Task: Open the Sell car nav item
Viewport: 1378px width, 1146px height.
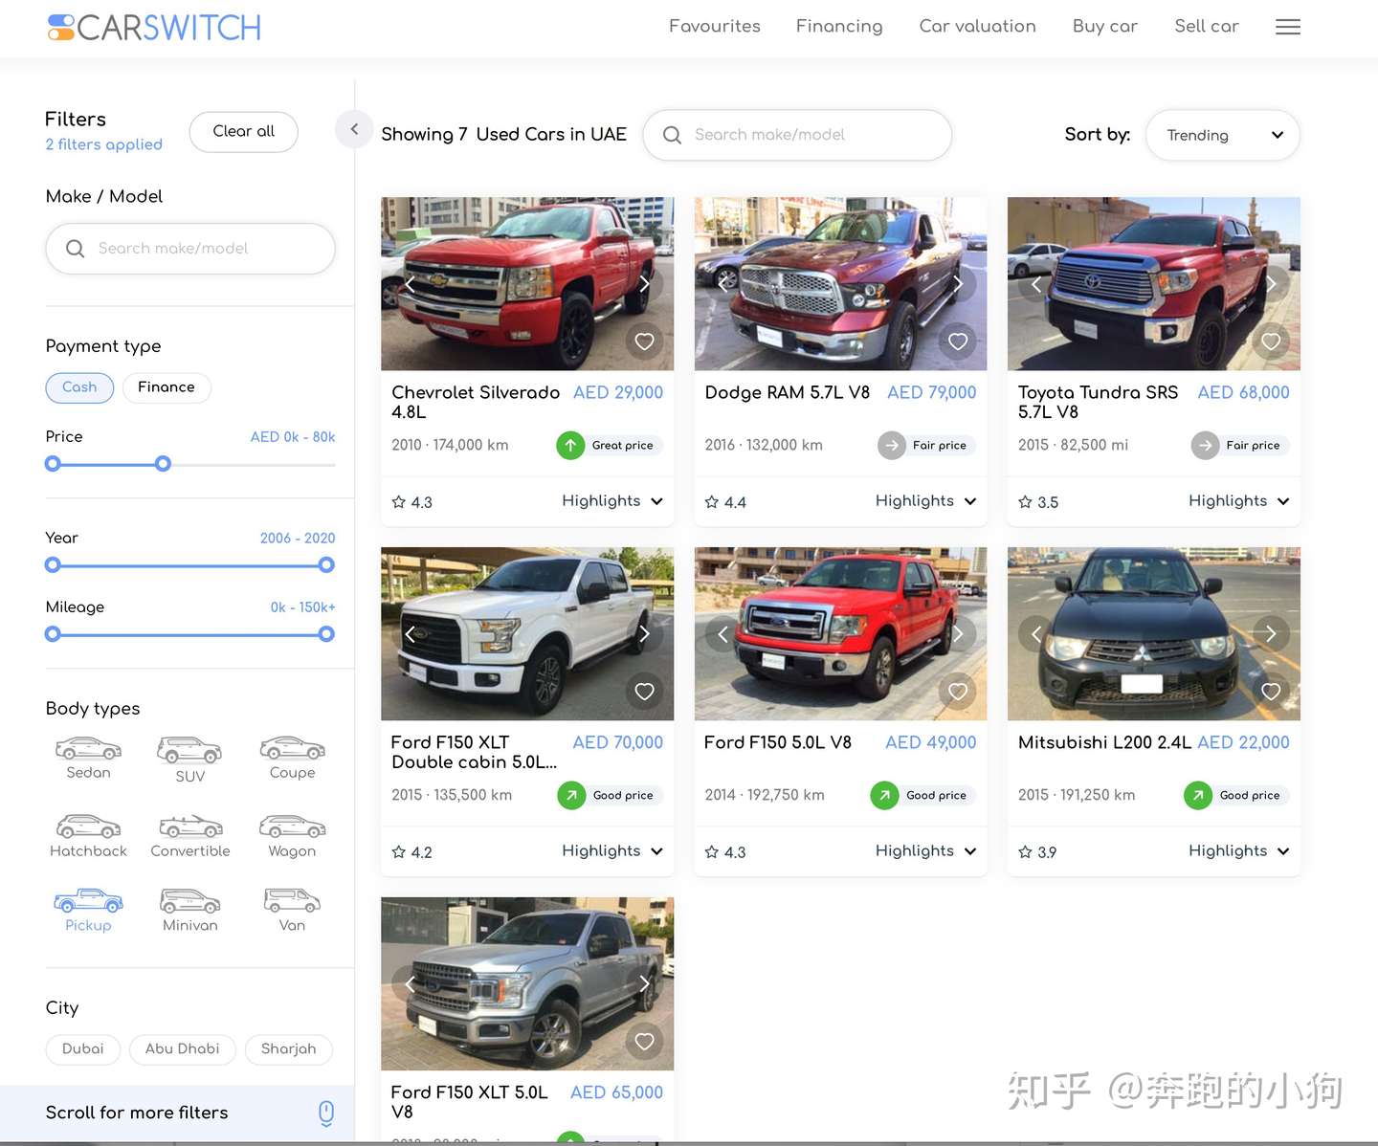Action: point(1207,26)
